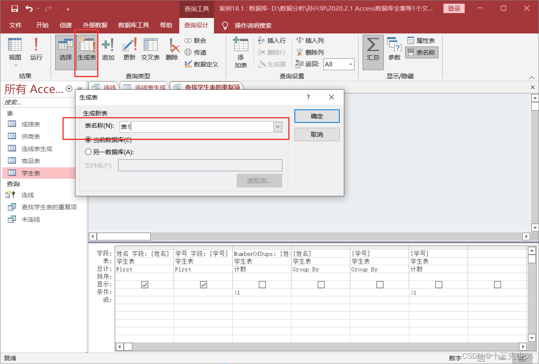The height and width of the screenshot is (364, 539).
Task: Click the Undo arrow icon
Action: 29,8
